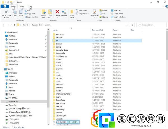This screenshot has width=168, height=129.
Task: Click Select all in ribbon
Action: click(116, 10)
